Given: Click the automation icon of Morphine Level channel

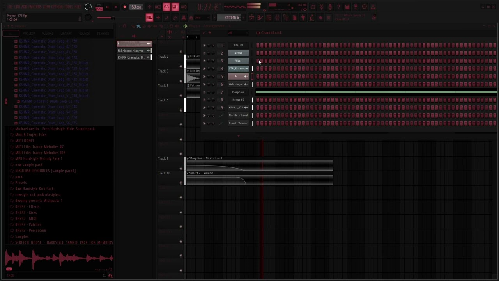Looking at the screenshot, I should 221,116.
